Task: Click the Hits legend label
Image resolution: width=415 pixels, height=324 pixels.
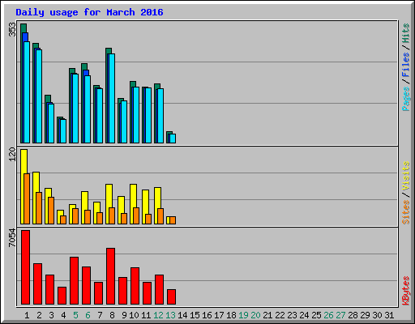Action: tap(406, 33)
